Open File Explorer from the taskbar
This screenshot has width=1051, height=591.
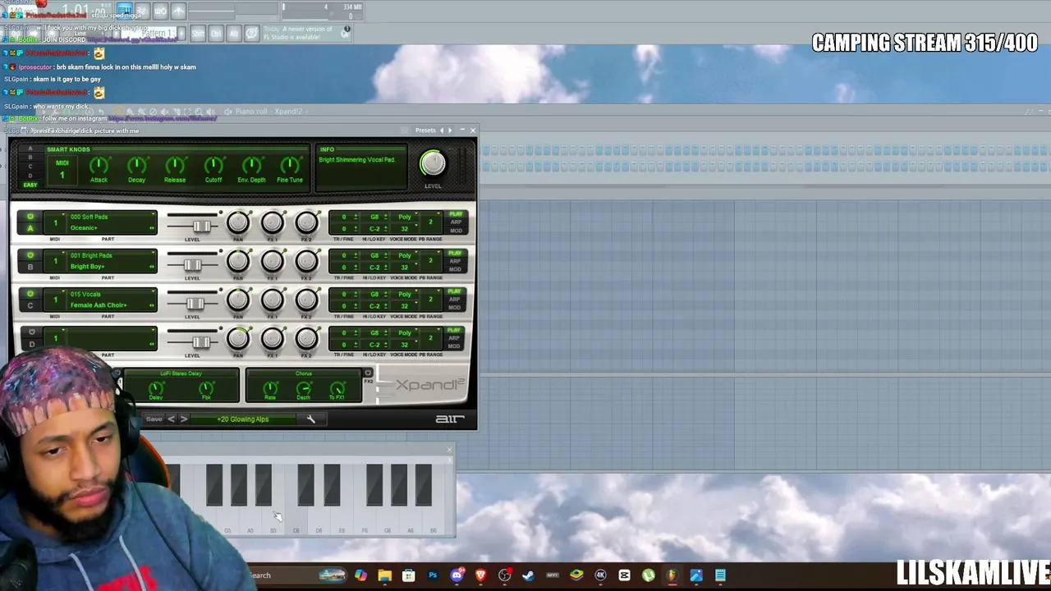[x=384, y=575]
